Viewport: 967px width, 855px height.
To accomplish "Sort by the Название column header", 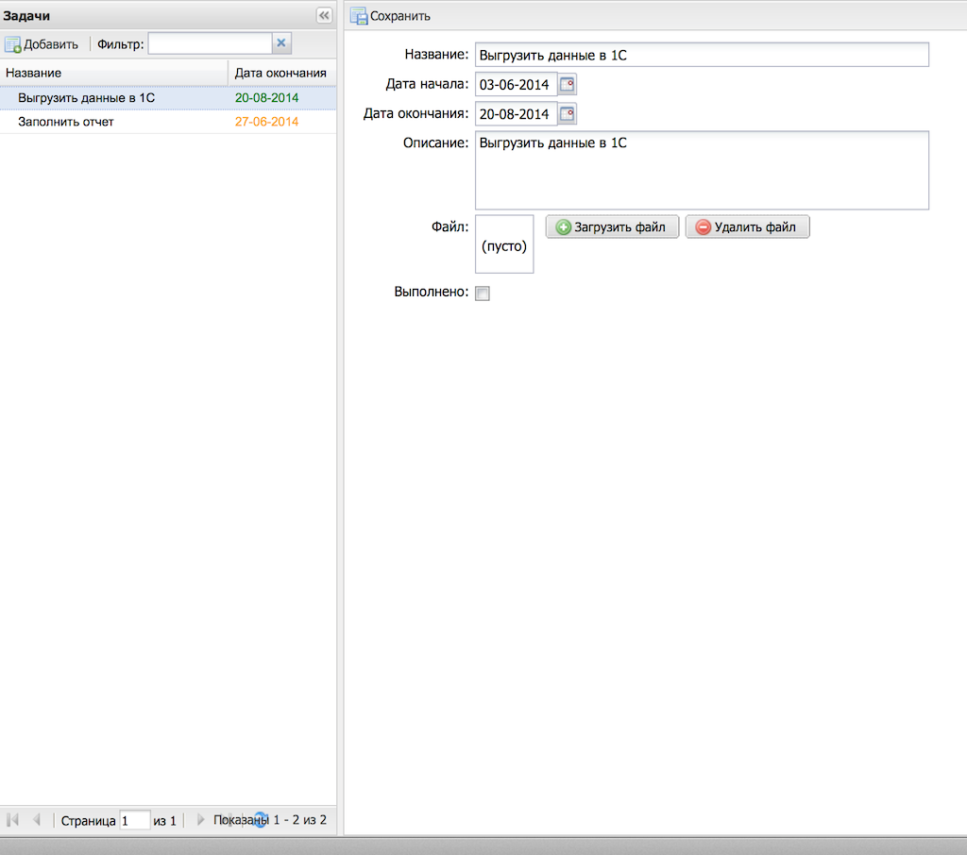I will pos(113,73).
